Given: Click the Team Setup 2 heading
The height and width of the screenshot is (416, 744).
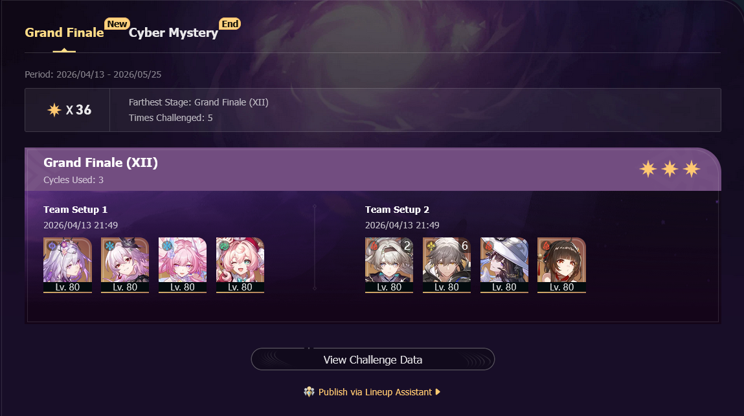Looking at the screenshot, I should pos(397,210).
